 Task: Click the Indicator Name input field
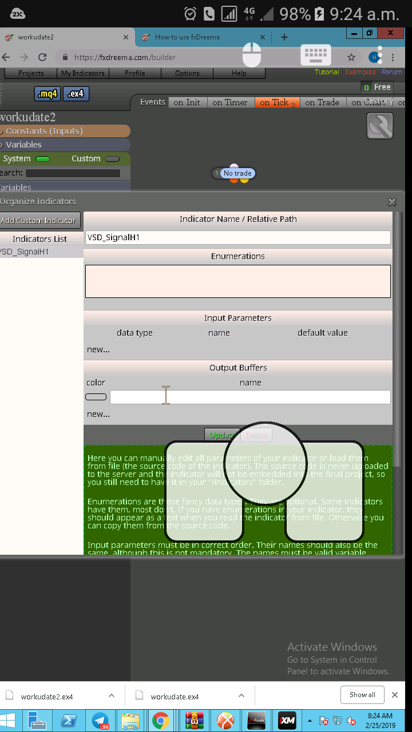pos(238,237)
